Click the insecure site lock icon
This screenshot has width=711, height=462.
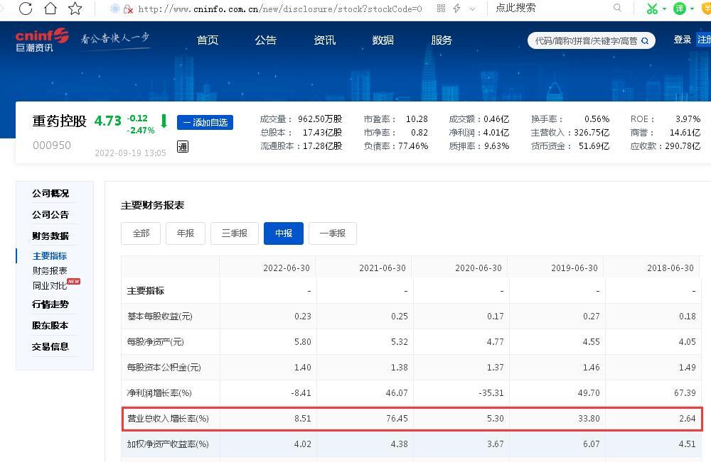click(128, 9)
